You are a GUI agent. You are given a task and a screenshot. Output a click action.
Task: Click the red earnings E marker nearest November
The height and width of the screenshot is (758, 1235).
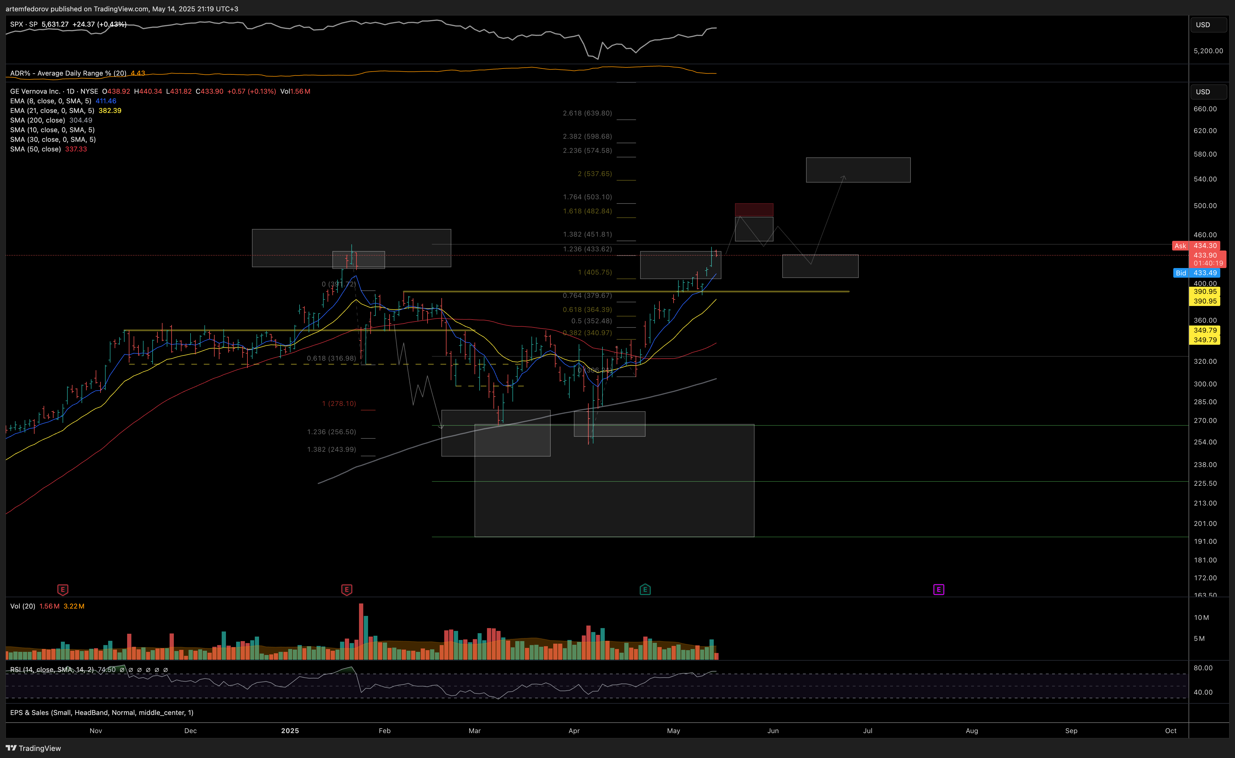tap(63, 590)
